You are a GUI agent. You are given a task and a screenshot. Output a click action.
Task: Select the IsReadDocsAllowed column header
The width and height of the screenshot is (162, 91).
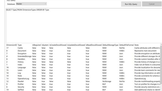point(94,45)
